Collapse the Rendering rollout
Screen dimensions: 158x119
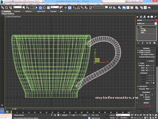click(146, 48)
